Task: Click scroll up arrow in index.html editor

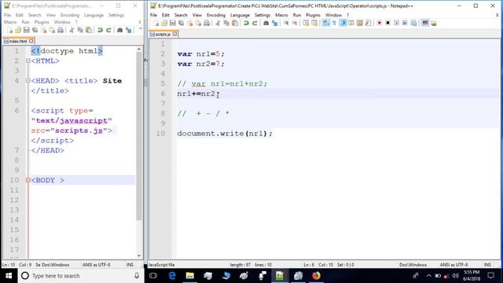Action: coord(139,50)
